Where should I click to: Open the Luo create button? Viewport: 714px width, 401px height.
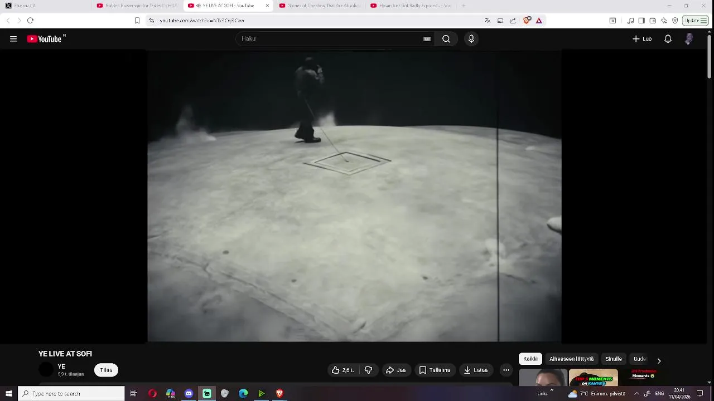642,39
